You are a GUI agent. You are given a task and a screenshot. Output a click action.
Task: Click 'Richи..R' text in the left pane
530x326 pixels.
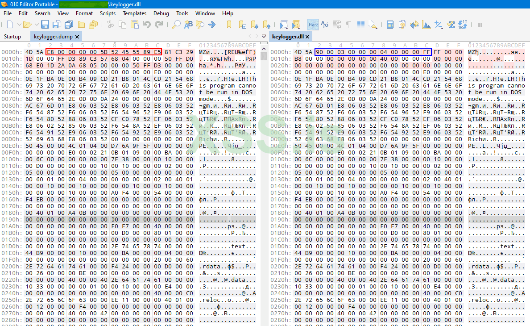click(213, 139)
